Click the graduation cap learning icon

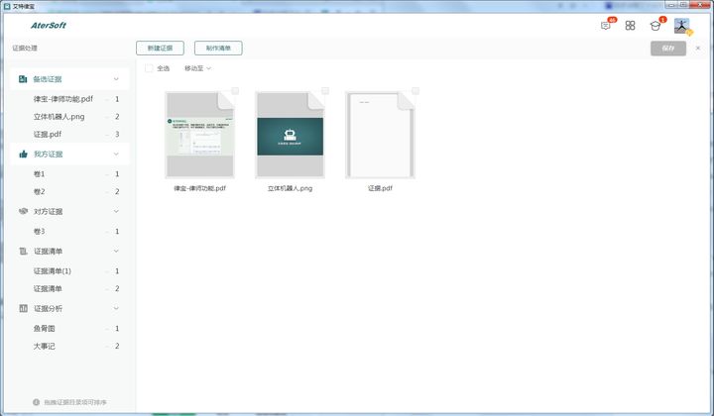click(655, 26)
